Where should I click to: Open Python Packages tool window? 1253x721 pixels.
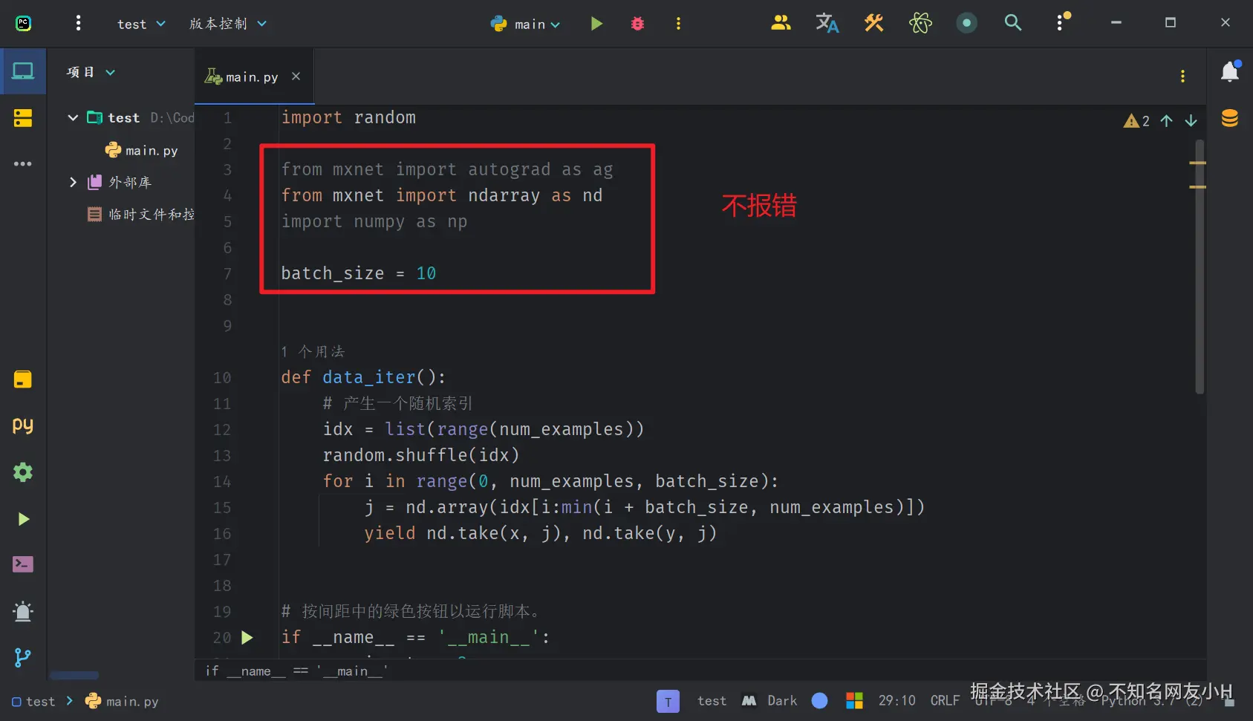(x=23, y=380)
